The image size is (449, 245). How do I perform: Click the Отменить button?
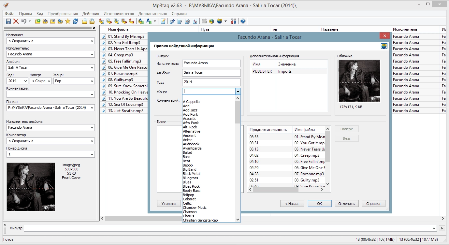tap(346, 204)
